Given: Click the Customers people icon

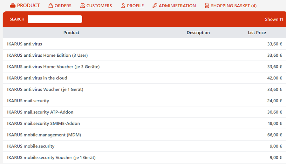Looking at the screenshot, I should [82, 6].
